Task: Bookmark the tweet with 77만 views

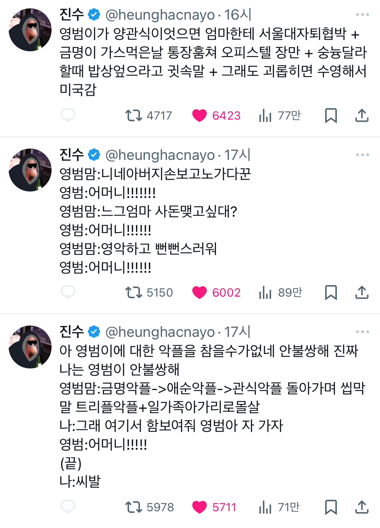Action: pyautogui.click(x=331, y=115)
